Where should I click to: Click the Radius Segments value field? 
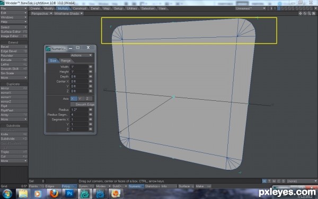(79, 114)
